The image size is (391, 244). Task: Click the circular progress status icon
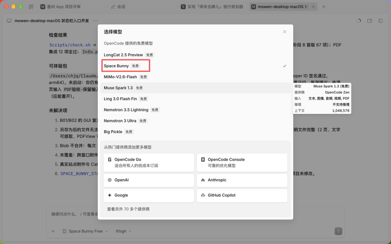click(358, 21)
